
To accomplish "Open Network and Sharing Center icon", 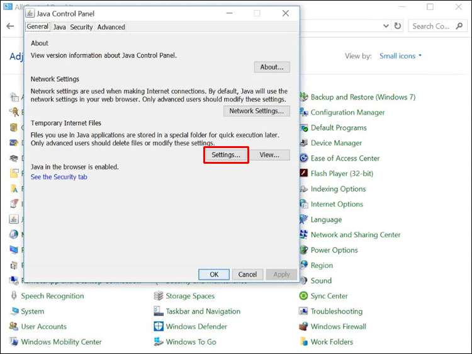I will tap(304, 235).
